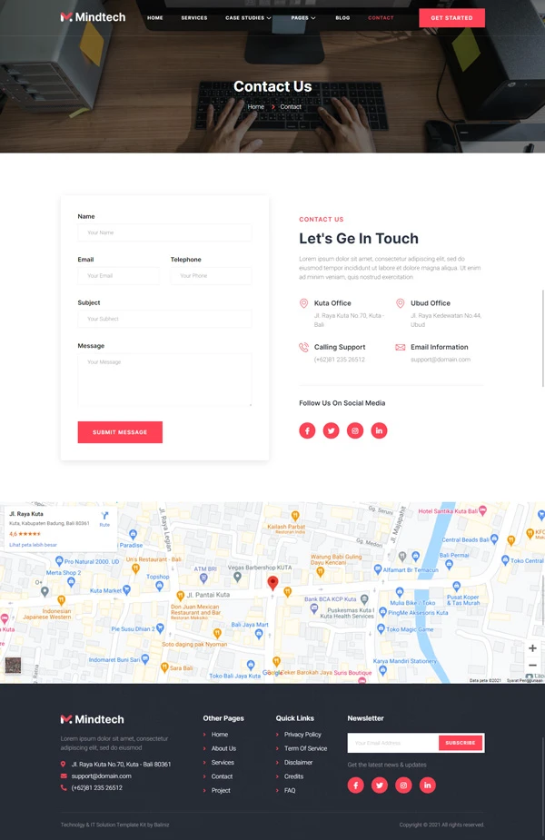
Task: Go to Home in the navigation bar
Action: [x=155, y=17]
